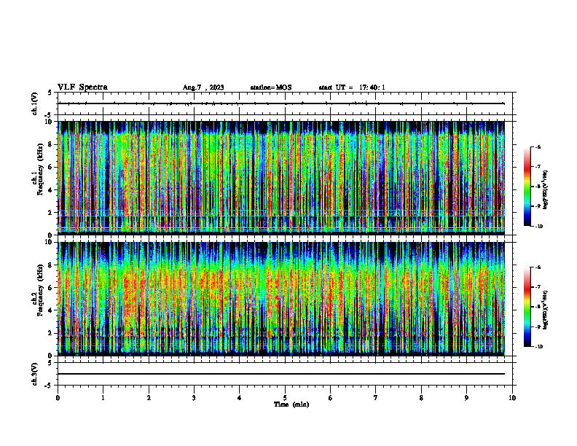Click the "Time (min)" axis title

point(291,404)
